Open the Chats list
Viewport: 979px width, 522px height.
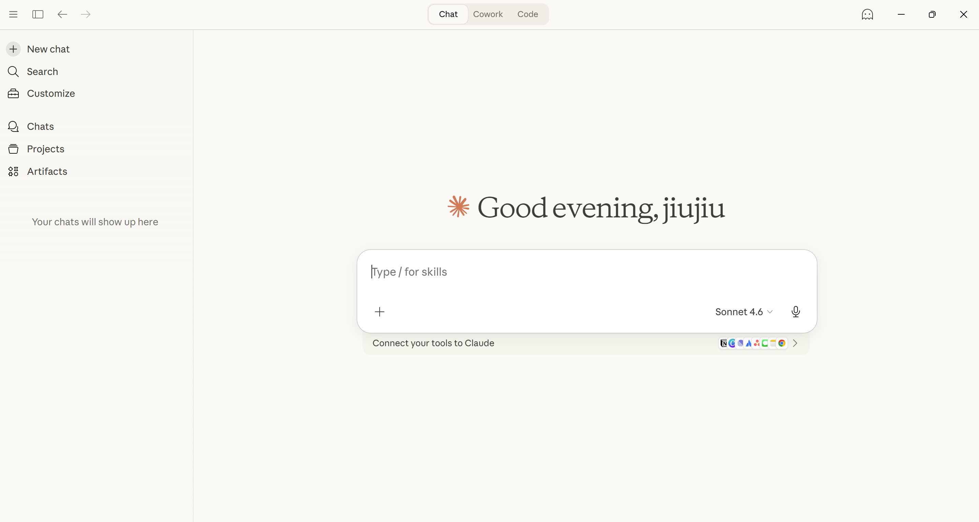(40, 126)
